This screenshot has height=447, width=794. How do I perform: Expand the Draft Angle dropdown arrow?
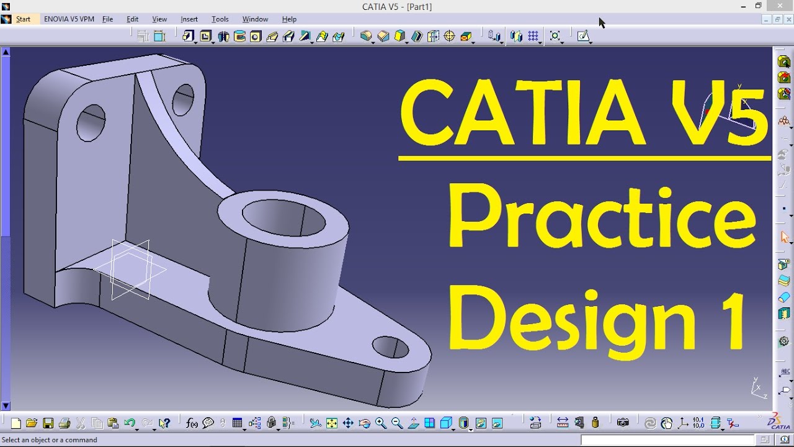tap(408, 42)
